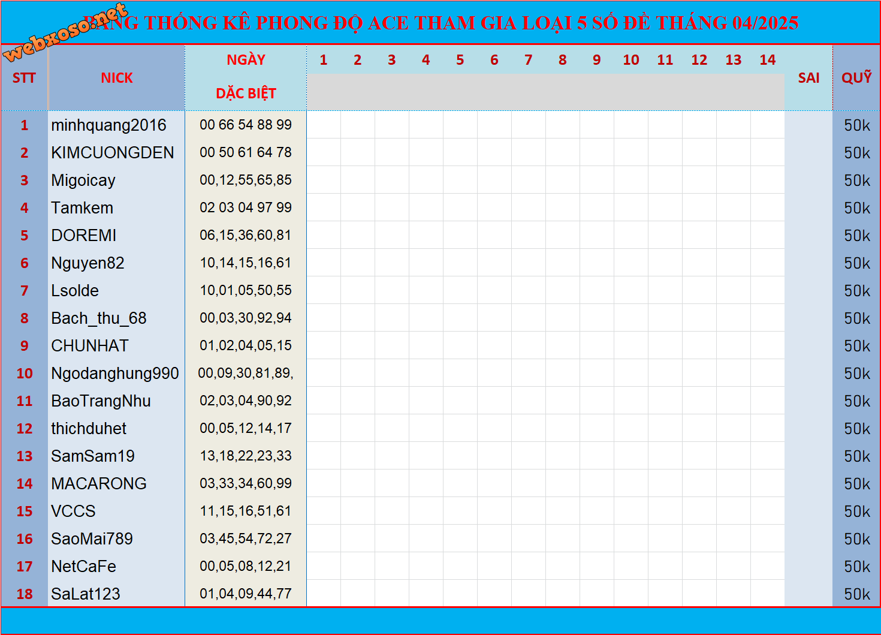Image resolution: width=881 pixels, height=635 pixels.
Task: Click row number 10 in STT
Action: coord(25,374)
